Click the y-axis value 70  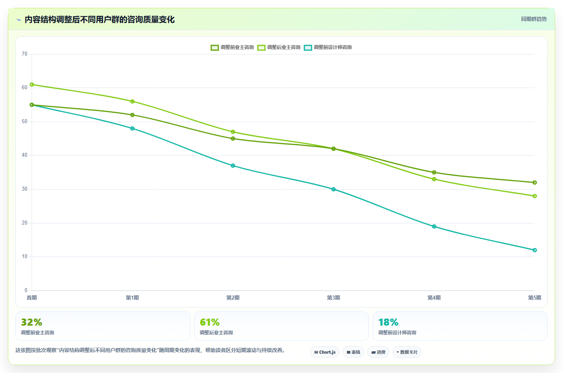pyautogui.click(x=24, y=54)
